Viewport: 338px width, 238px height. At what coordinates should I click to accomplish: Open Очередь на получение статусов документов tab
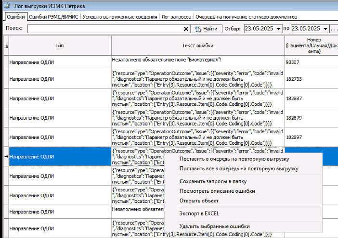point(246,17)
